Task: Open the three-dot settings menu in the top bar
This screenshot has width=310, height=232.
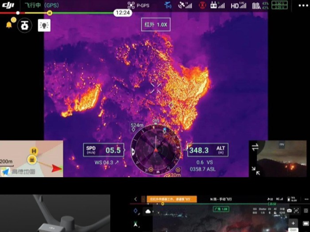Action: [303, 5]
